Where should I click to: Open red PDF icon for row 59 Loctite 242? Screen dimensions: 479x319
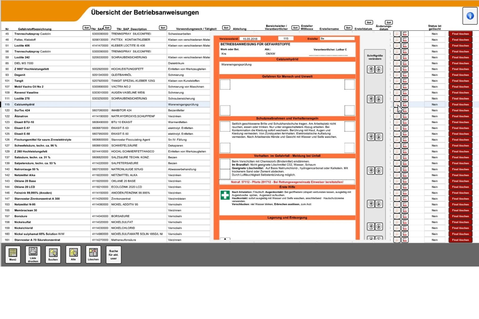pyautogui.click(x=405, y=57)
